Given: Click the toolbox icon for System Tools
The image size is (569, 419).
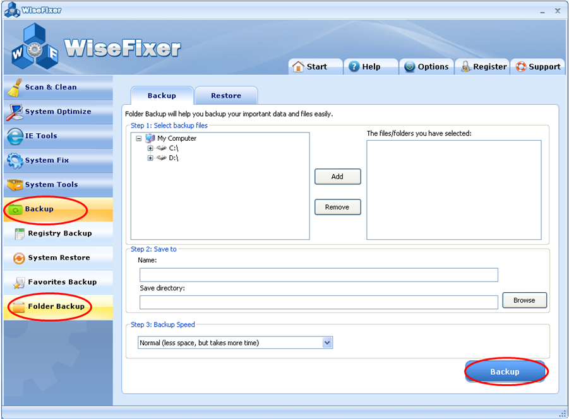Looking at the screenshot, I should point(15,185).
